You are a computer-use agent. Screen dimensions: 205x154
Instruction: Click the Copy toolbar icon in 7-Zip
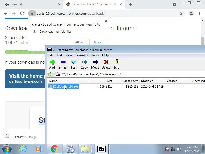84,64
